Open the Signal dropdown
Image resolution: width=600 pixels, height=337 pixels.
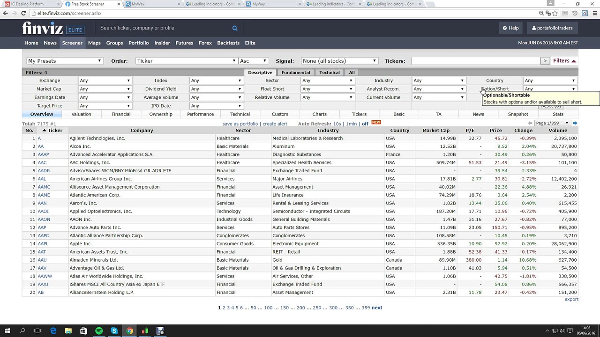pos(339,61)
